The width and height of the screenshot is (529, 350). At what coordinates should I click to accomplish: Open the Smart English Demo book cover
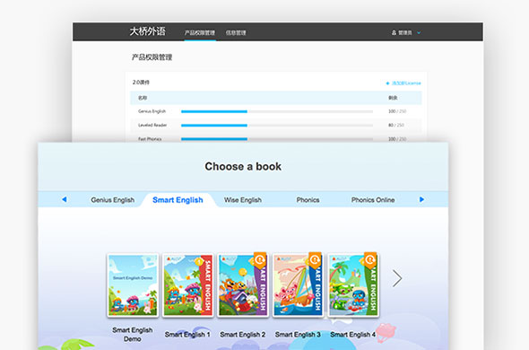(x=133, y=285)
